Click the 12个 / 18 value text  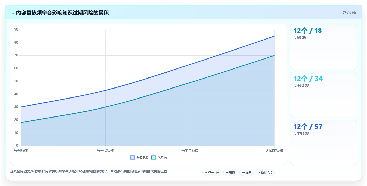click(x=308, y=31)
